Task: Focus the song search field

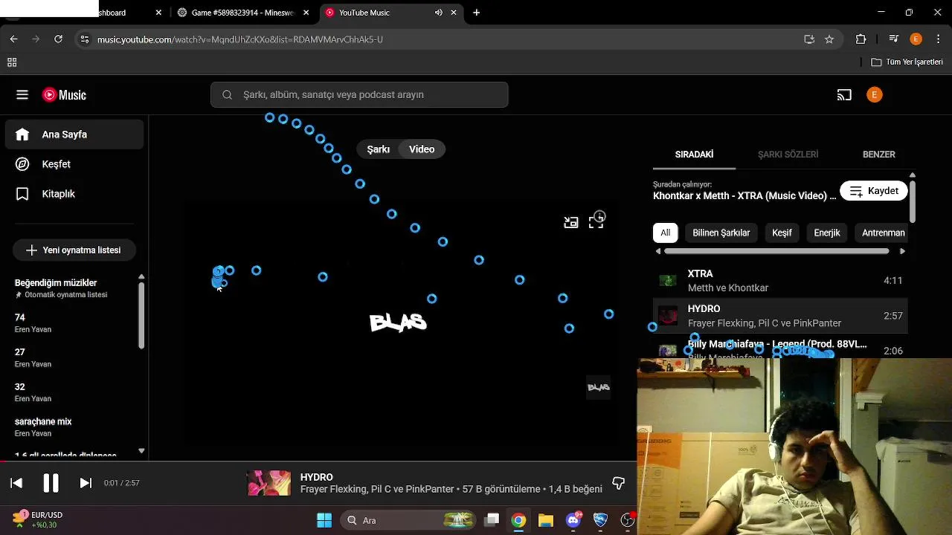Action: point(359,94)
